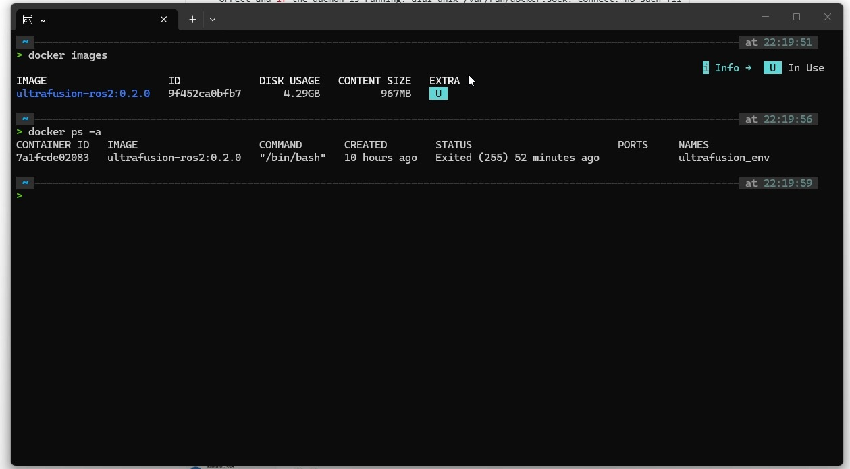Click the empty prompt input line
This screenshot has height=469, width=850.
pyautogui.click(x=425, y=195)
